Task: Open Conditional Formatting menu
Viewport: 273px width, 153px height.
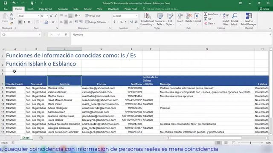Action: (x=147, y=19)
